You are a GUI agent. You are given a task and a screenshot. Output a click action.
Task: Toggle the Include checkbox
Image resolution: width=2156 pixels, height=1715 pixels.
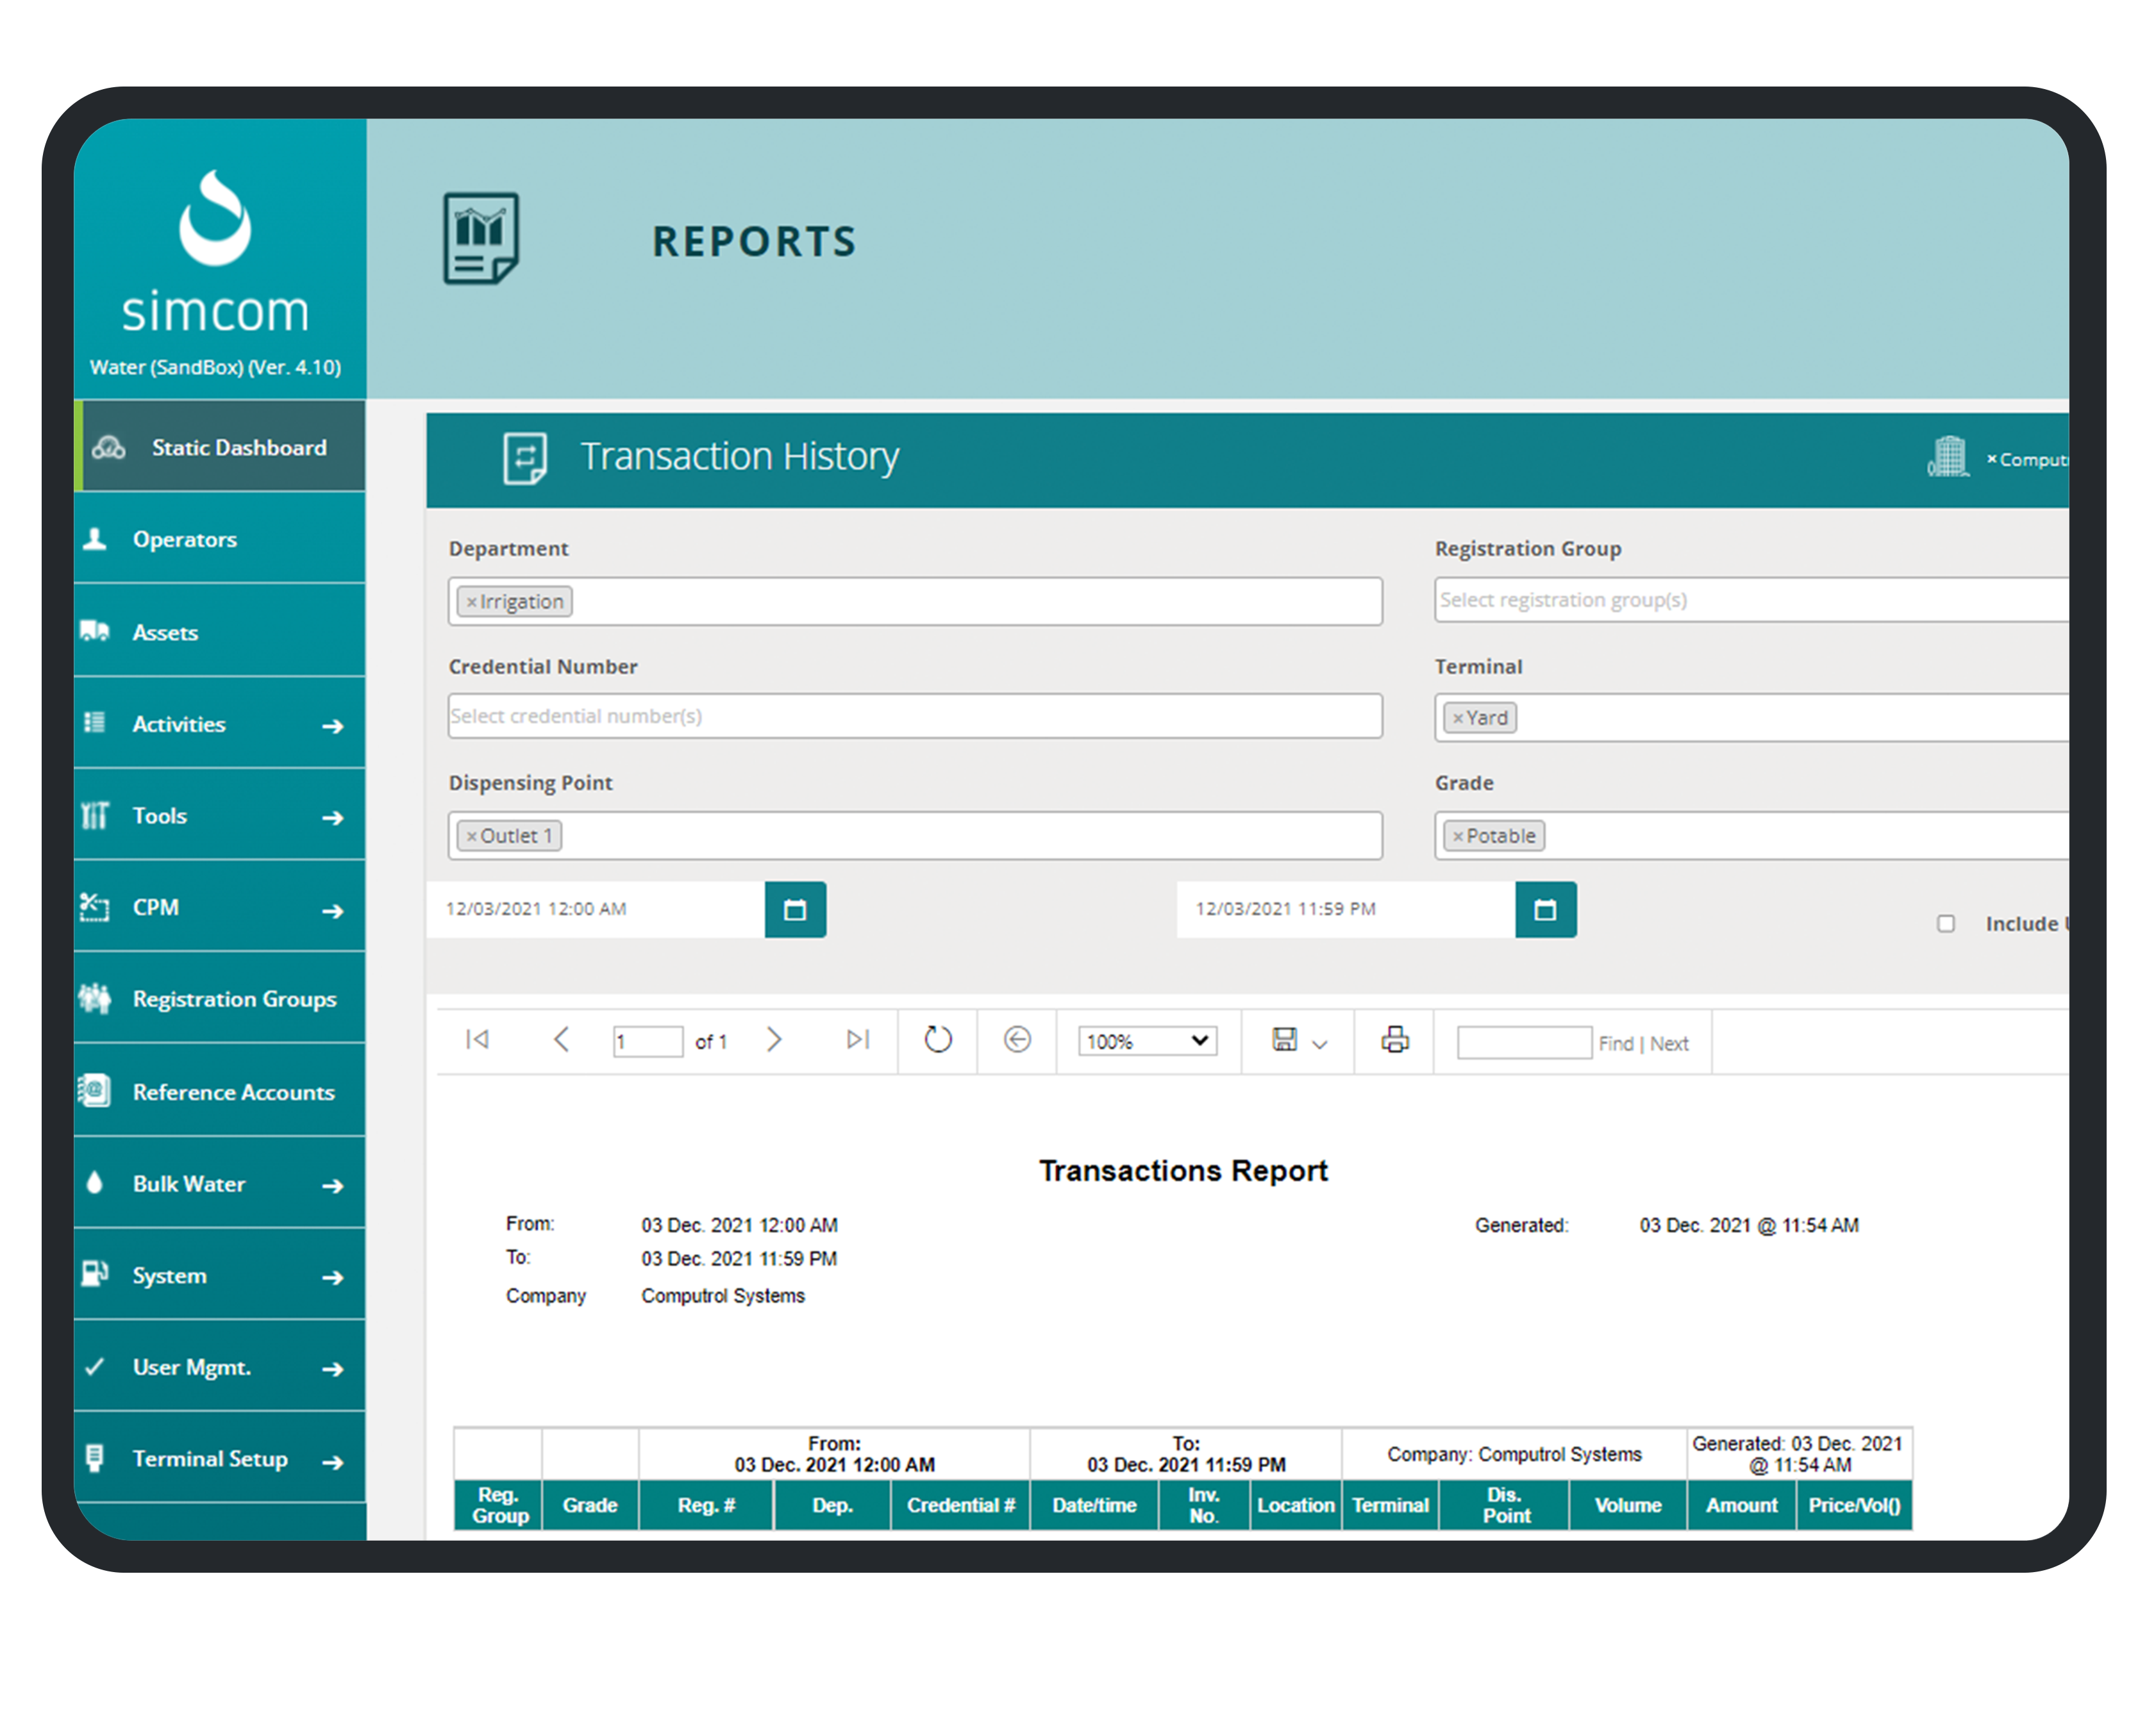coord(1945,924)
